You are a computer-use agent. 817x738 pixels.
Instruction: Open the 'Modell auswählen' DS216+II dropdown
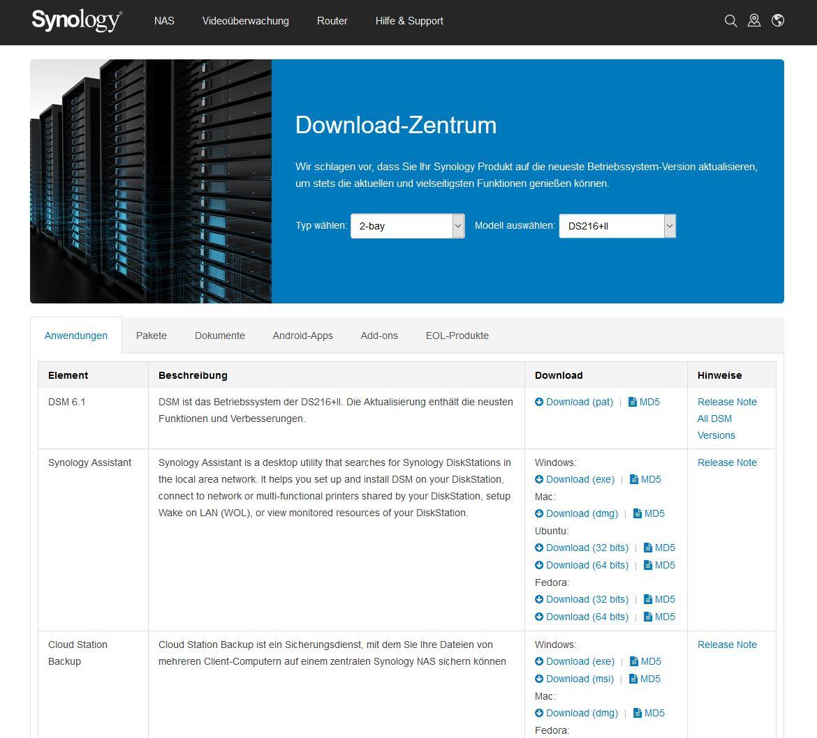click(x=617, y=226)
